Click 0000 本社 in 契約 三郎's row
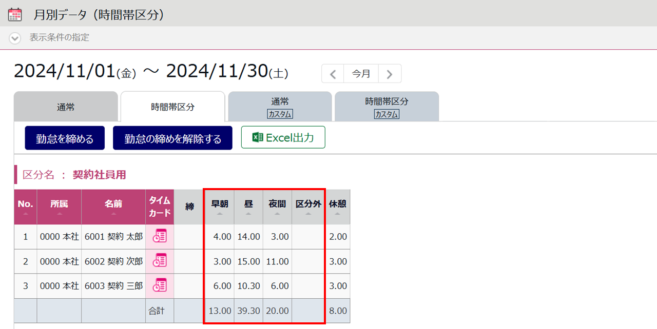Screen dimensions: 657x329 click(x=59, y=286)
